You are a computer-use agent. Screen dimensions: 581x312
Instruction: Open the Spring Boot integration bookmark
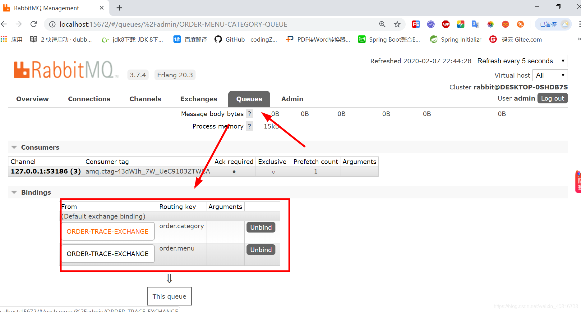pyautogui.click(x=389, y=39)
